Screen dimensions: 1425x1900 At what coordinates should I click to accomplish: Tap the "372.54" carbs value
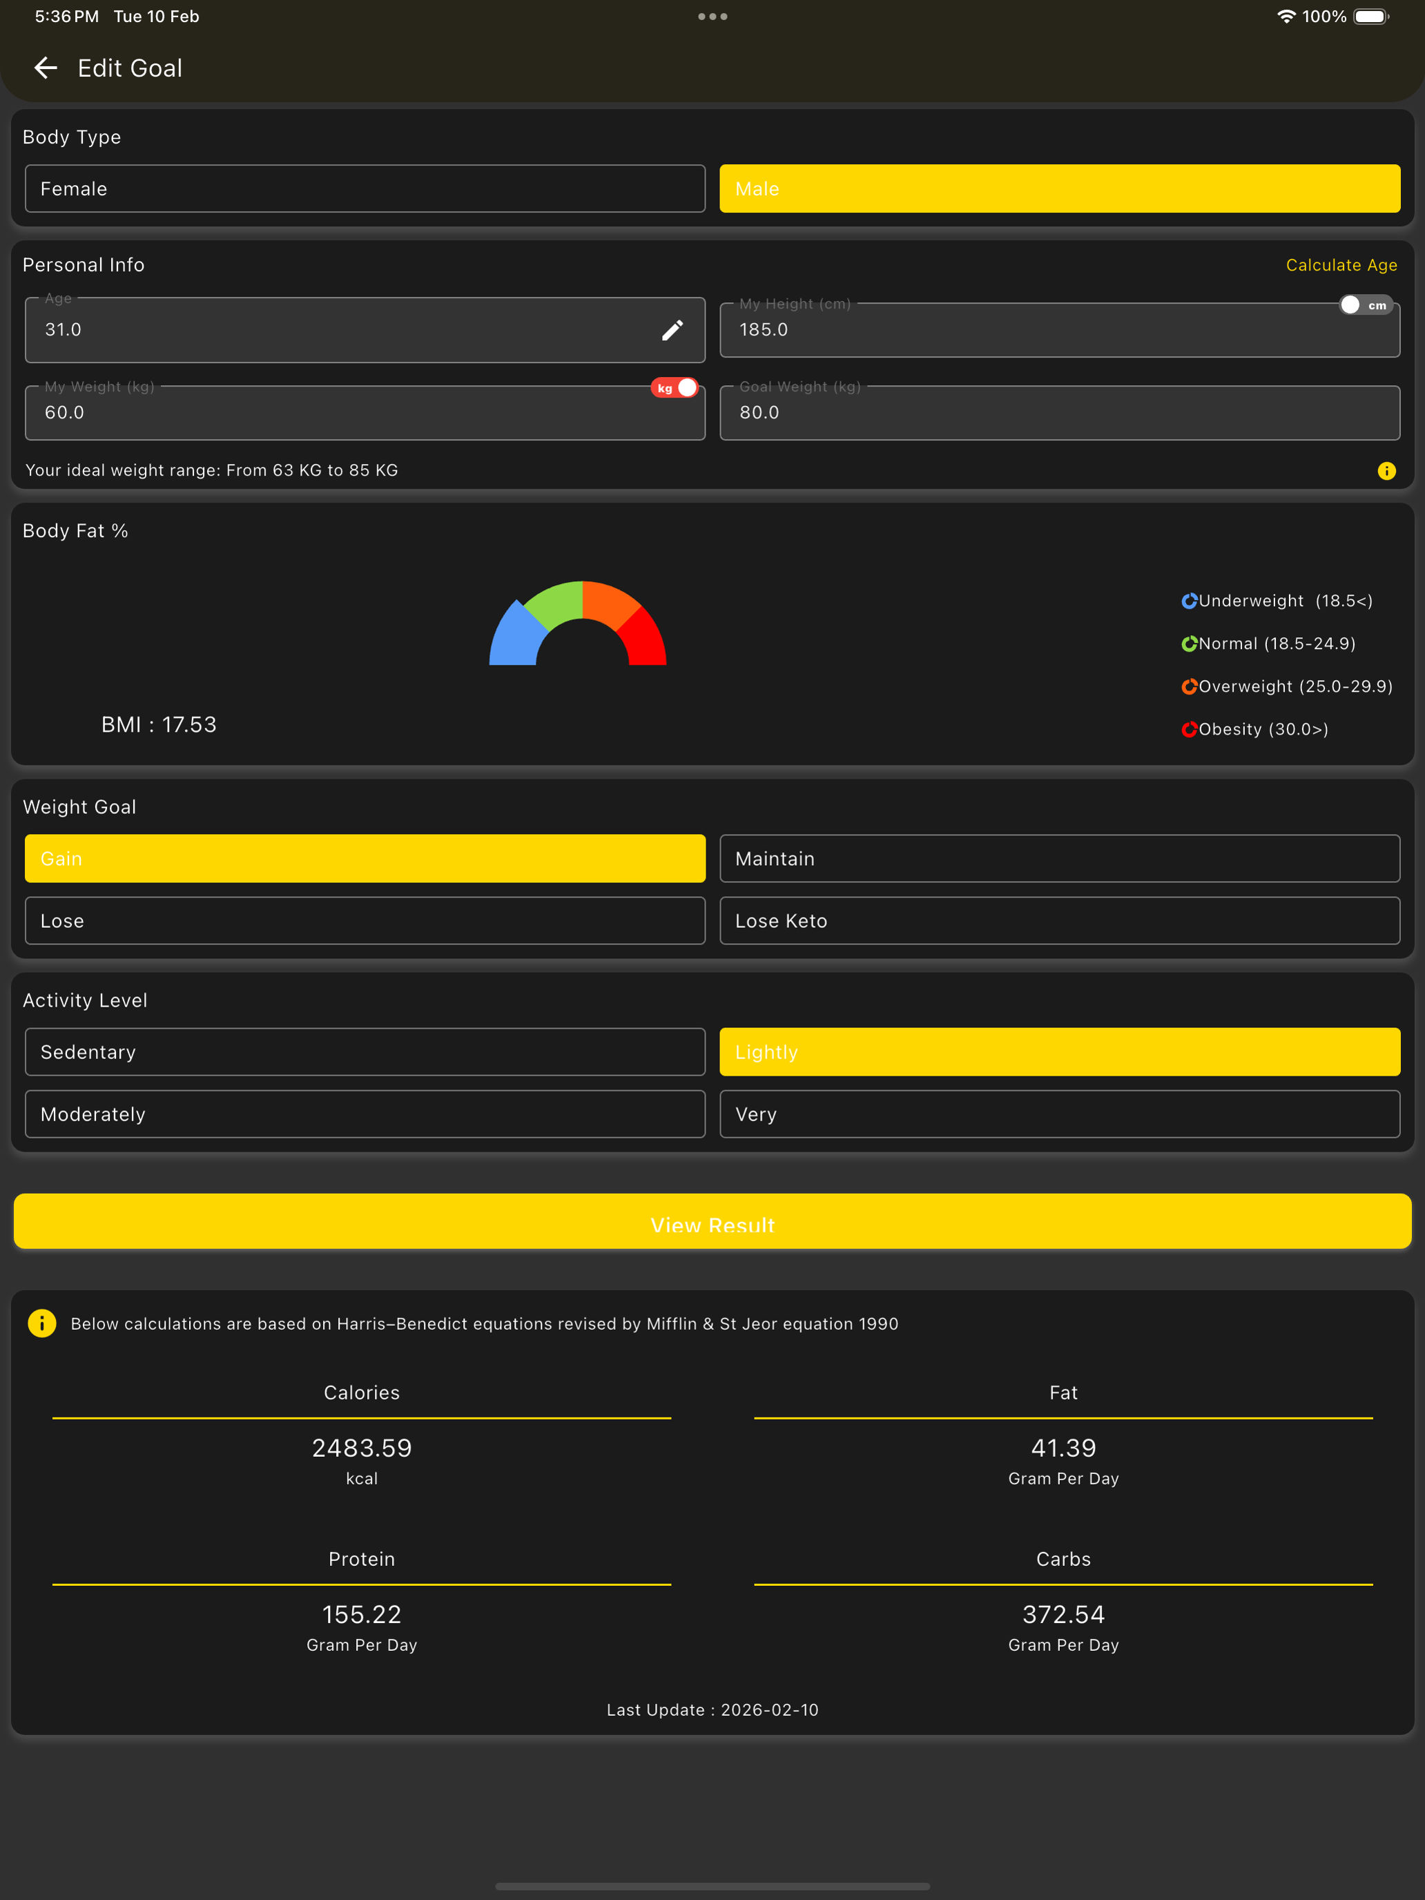pyautogui.click(x=1063, y=1615)
